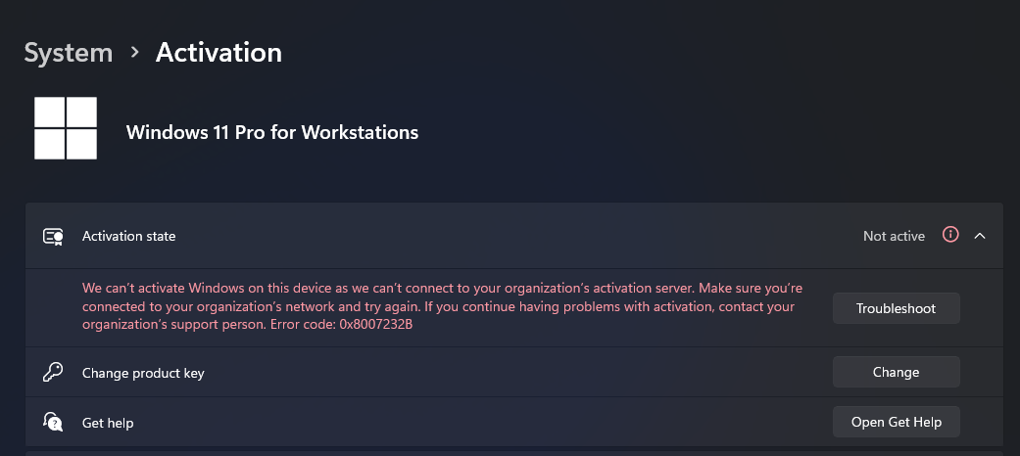This screenshot has width=1020, height=456.
Task: Click the Activation state certificate icon
Action: pos(53,236)
